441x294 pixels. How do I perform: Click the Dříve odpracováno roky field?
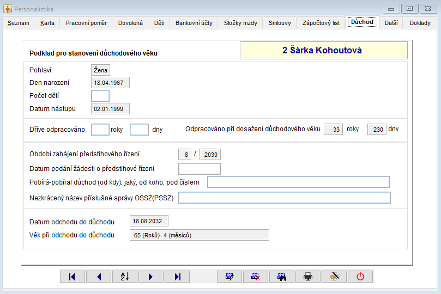(x=100, y=130)
